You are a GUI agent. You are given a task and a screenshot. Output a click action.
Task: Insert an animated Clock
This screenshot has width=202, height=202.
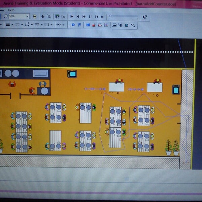pos(73,25)
